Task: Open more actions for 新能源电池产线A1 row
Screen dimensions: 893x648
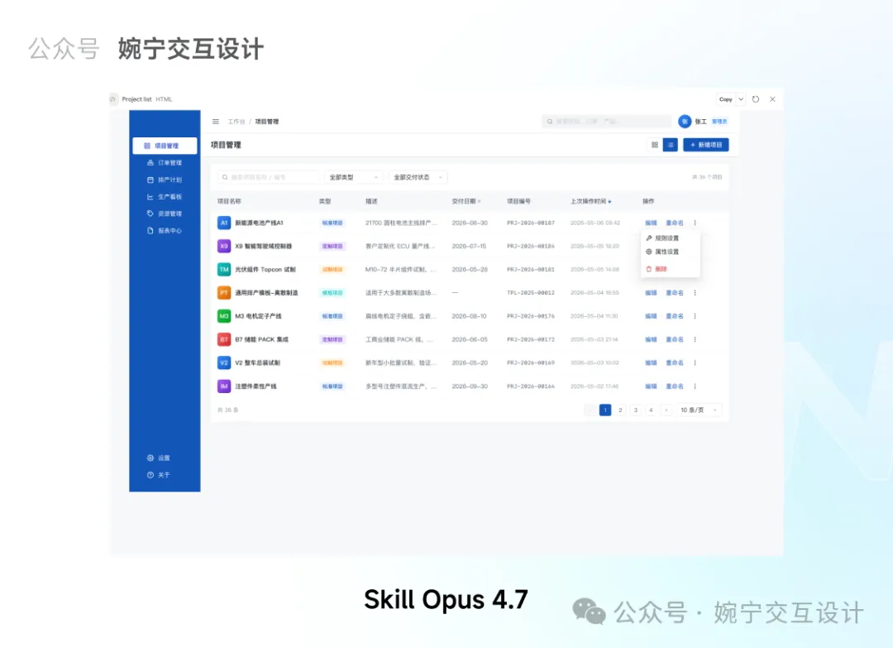Action: click(695, 223)
